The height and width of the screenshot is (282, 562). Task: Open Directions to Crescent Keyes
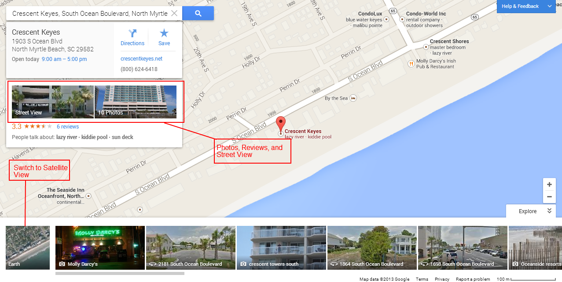click(x=132, y=37)
